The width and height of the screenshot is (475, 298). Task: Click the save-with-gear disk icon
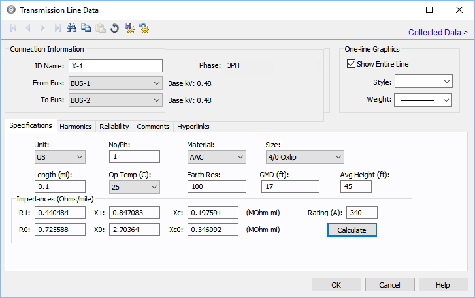pyautogui.click(x=129, y=28)
